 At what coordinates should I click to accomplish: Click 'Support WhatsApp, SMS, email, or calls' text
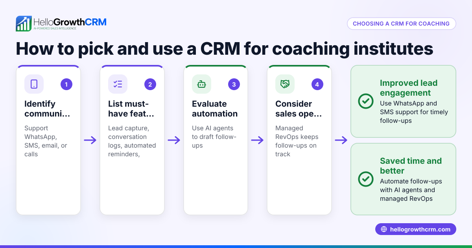(x=46, y=141)
